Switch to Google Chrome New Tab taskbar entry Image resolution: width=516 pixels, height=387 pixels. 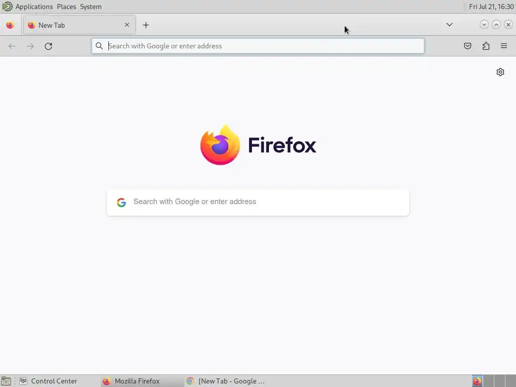point(226,381)
